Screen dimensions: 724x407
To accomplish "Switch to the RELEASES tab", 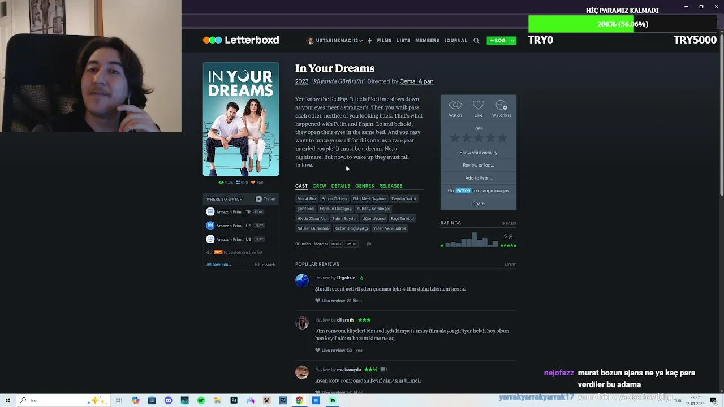I will [391, 186].
